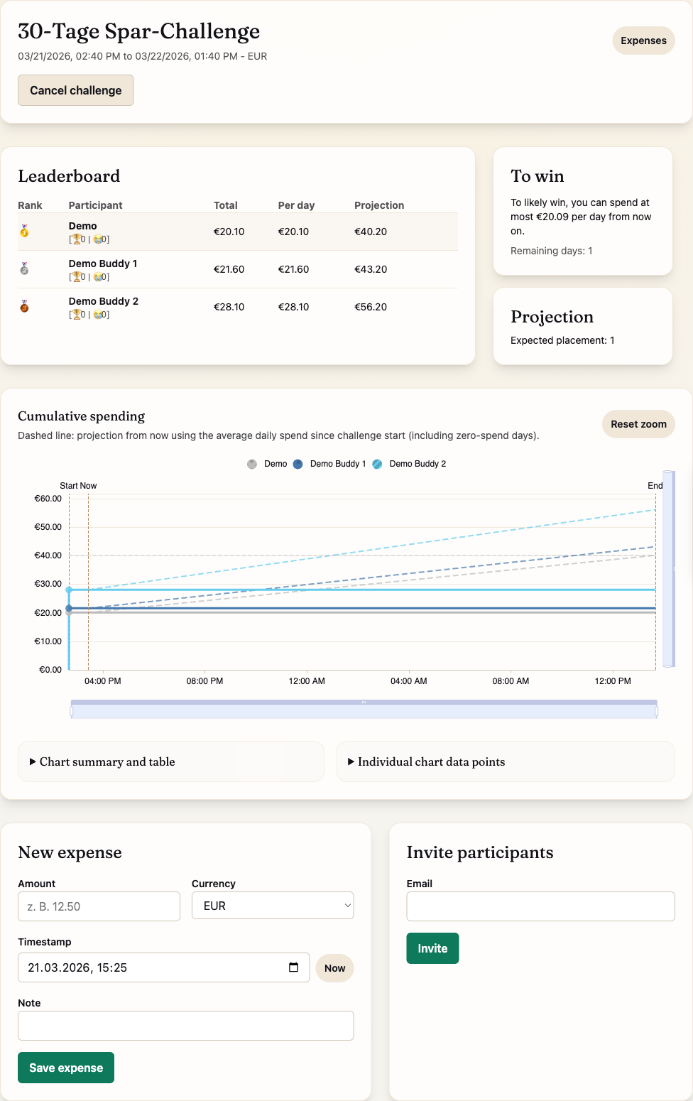Screen dimensions: 693x1101
Task: Click the crying face icon for Demo Buddy 1
Action: pos(98,277)
